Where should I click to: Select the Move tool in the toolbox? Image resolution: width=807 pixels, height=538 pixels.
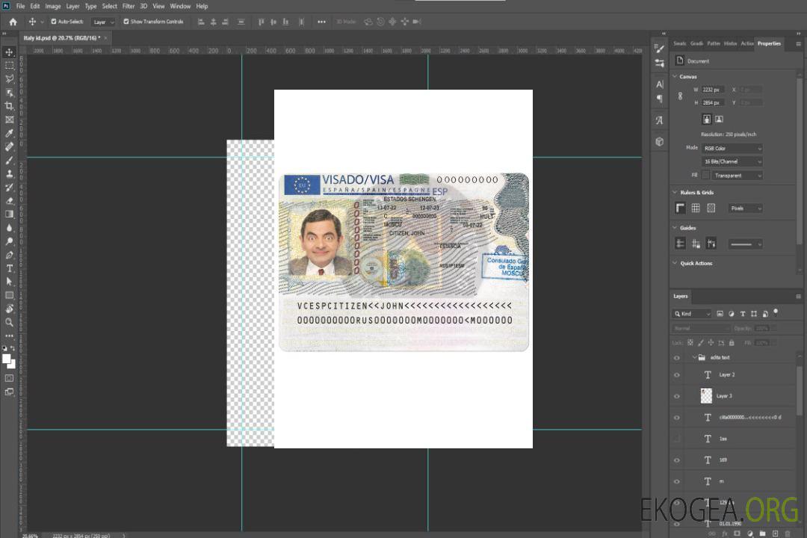(9, 52)
